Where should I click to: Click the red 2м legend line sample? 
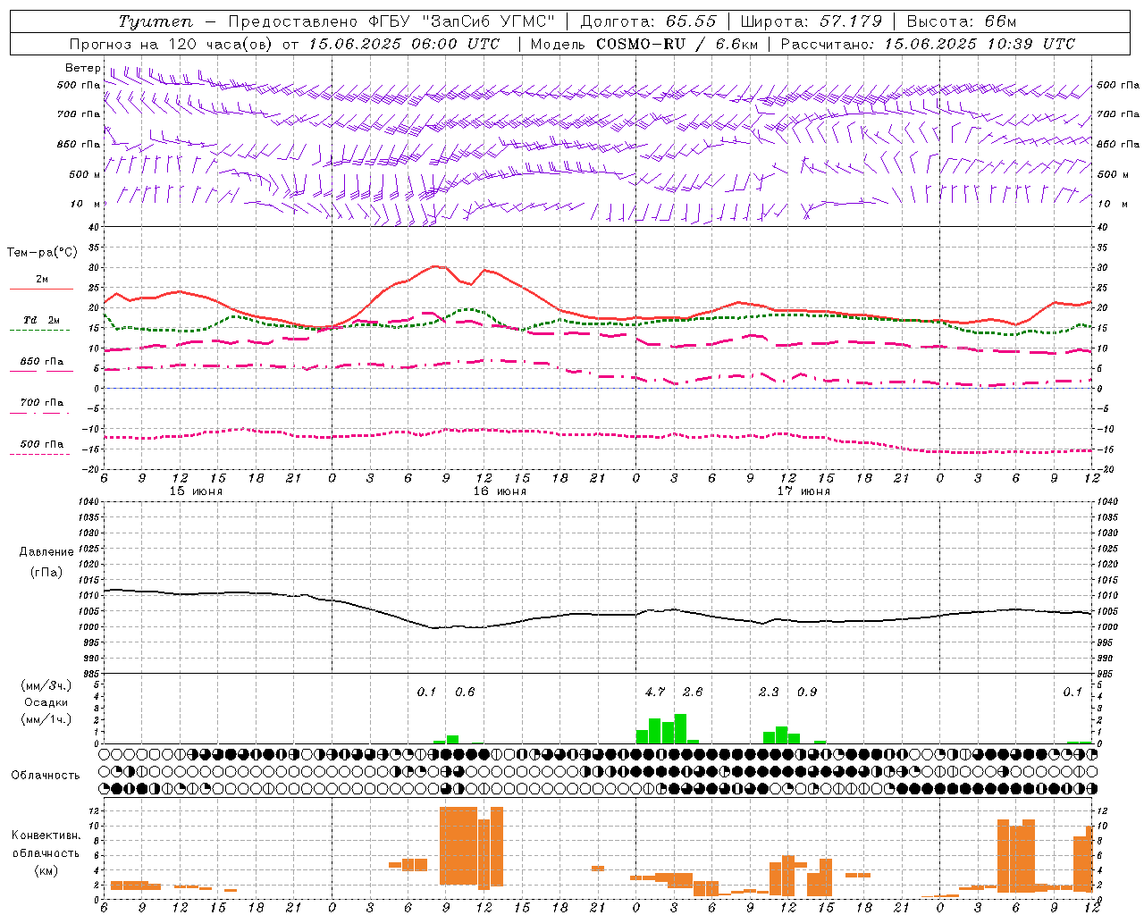[x=41, y=289]
